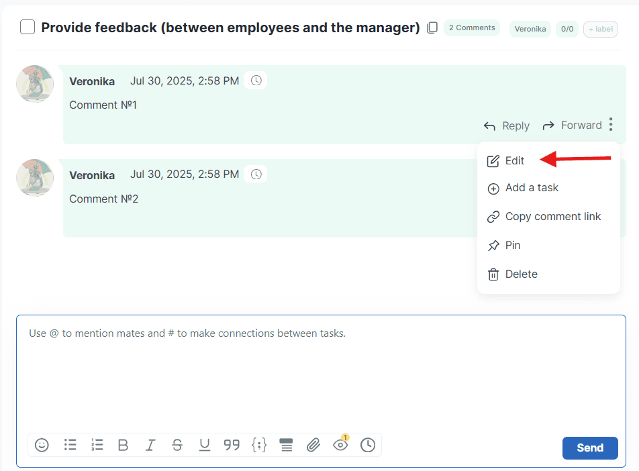Insert an emoji from the editor toolbar
639x471 pixels.
[42, 445]
